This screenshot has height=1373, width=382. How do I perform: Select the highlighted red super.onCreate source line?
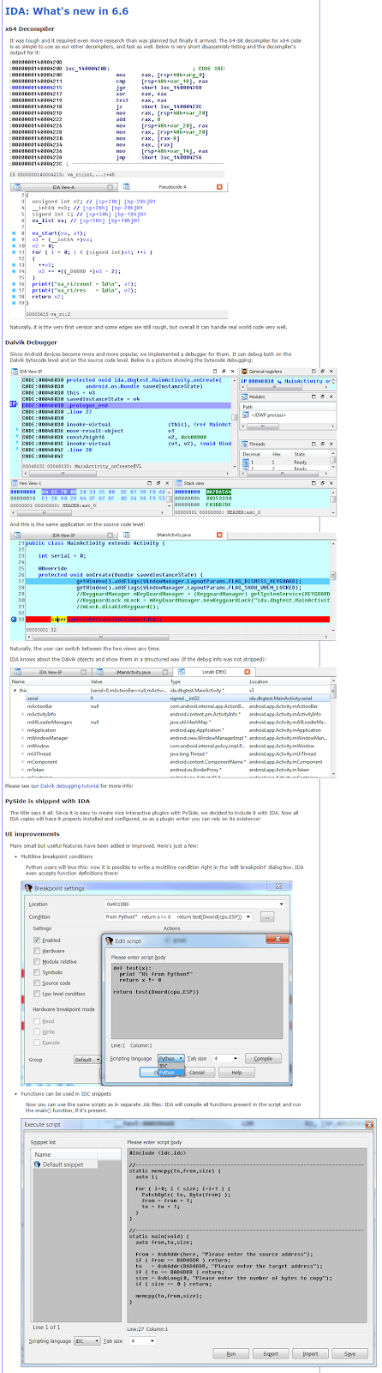(180, 618)
